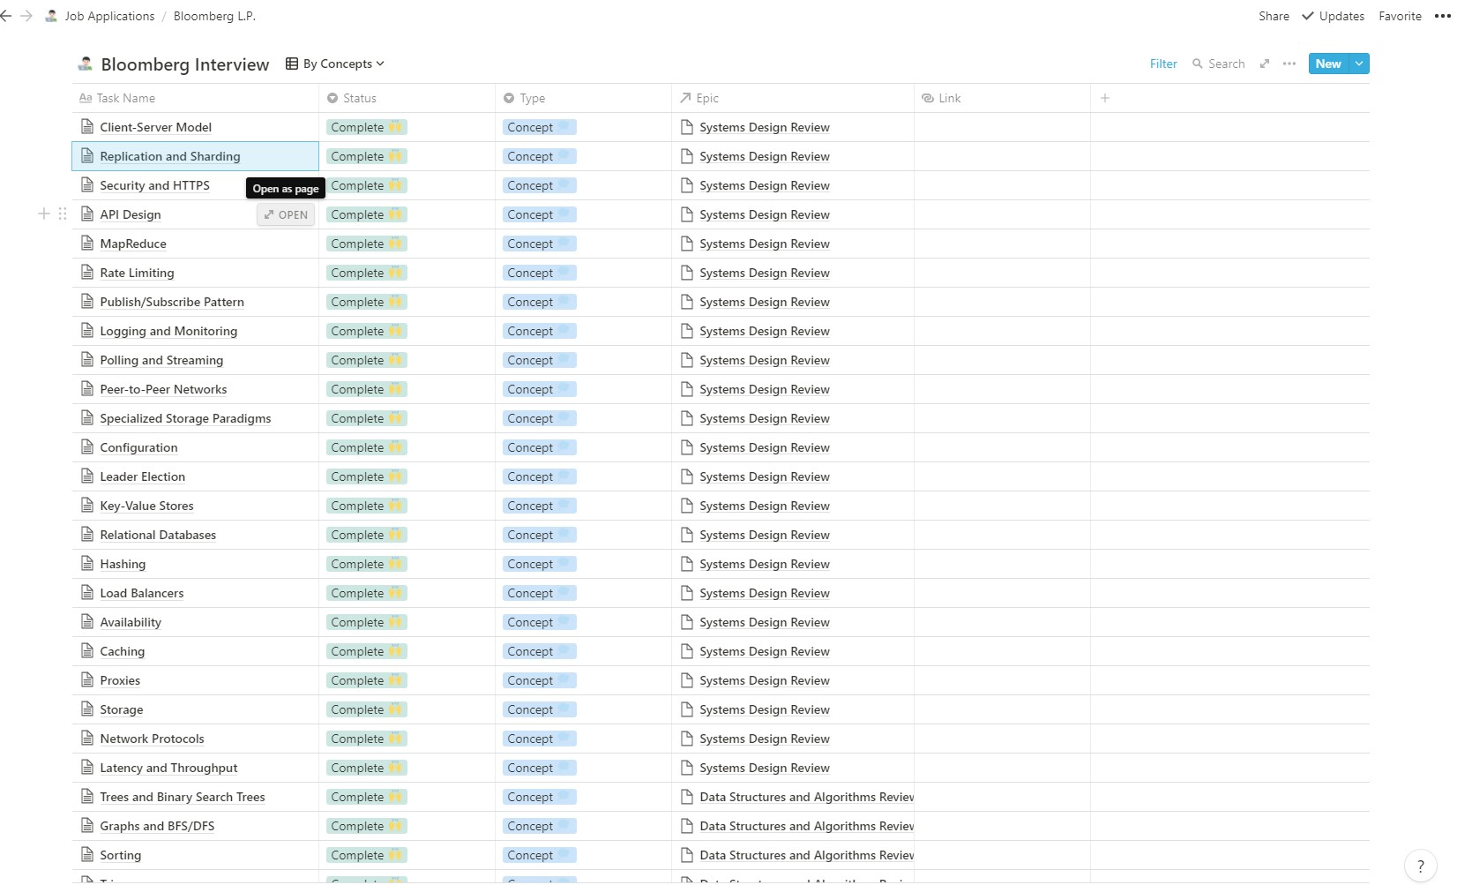Image resolution: width=1457 pixels, height=885 pixels.
Task: Go to Job Applications breadcrumb
Action: (108, 16)
